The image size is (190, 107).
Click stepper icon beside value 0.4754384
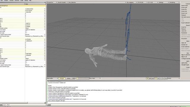point(45,39)
